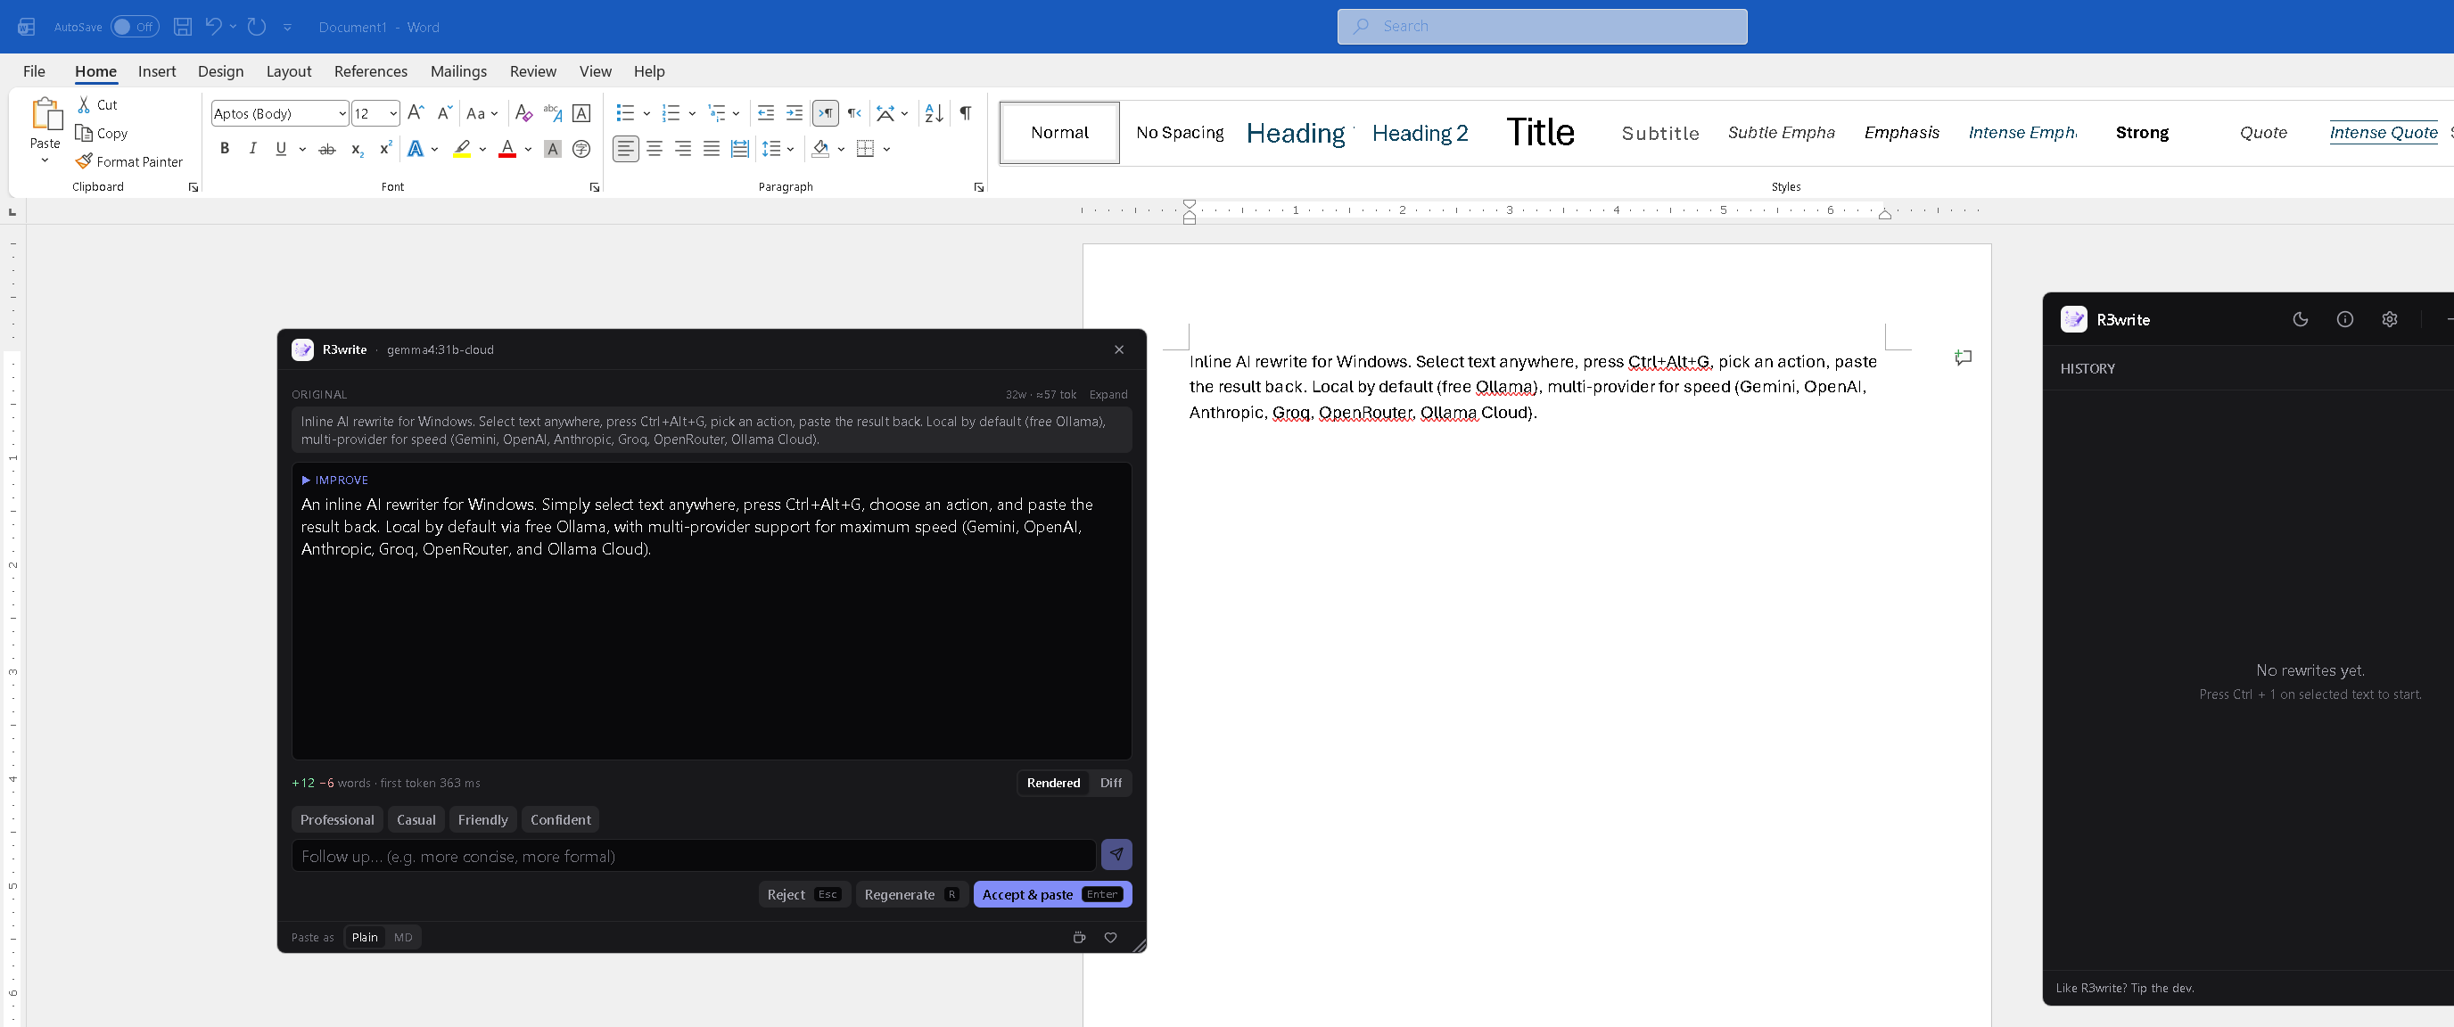Apply superscript formatting
Screen dimensions: 2454x1027
(385, 150)
